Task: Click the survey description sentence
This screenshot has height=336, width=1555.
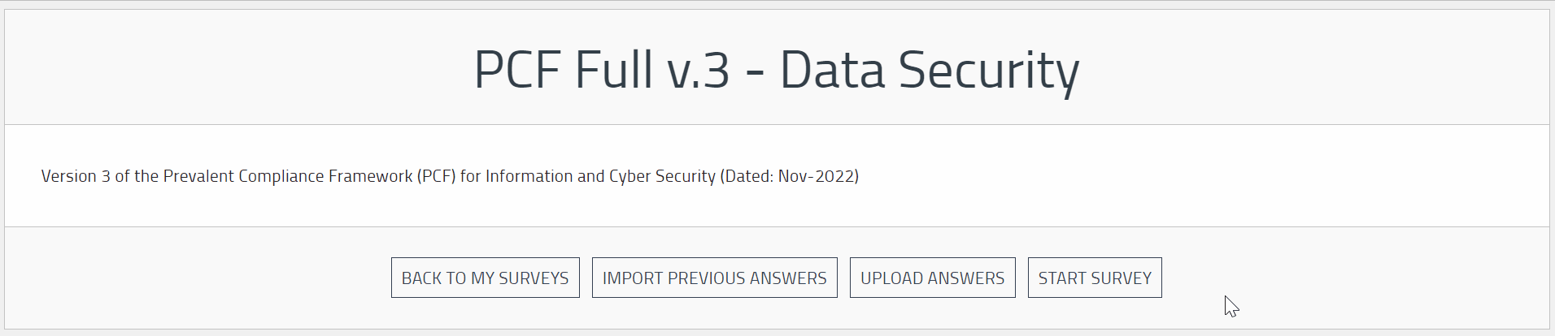Action: 450,176
